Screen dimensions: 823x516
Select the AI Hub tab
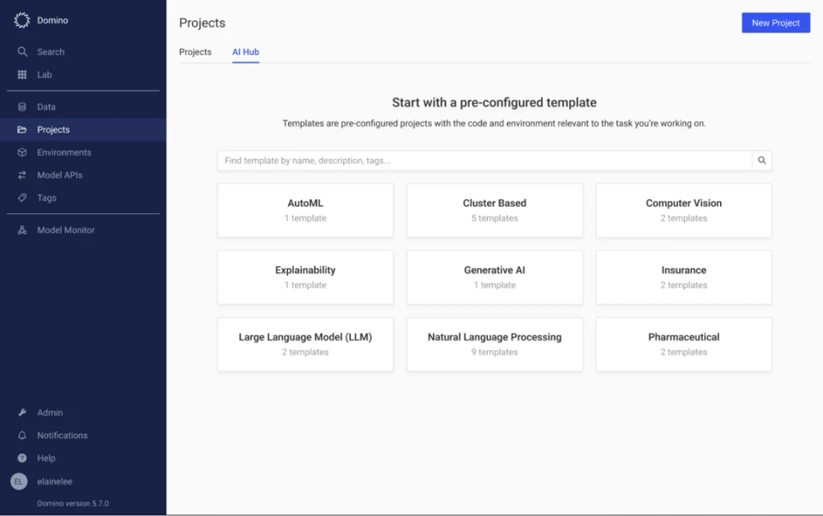click(246, 52)
